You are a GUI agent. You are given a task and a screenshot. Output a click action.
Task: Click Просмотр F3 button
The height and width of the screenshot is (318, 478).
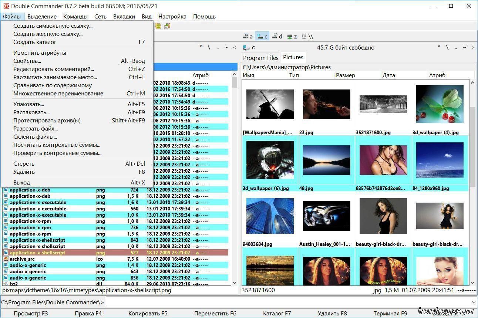[31, 314]
